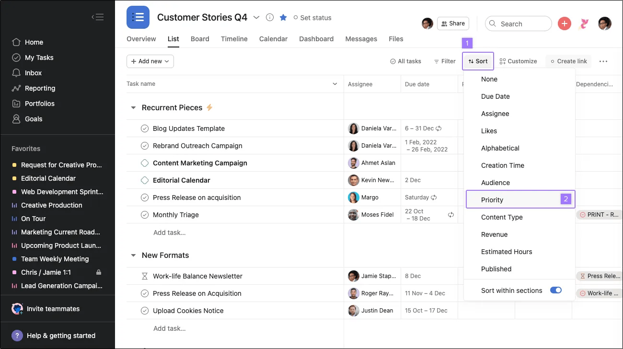The image size is (623, 349).
Task: Open Portfolios from the sidebar
Action: coord(38,104)
